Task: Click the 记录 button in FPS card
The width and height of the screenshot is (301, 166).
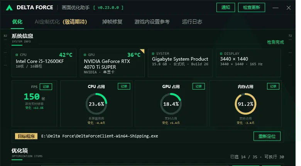Action: pyautogui.click(x=46, y=86)
